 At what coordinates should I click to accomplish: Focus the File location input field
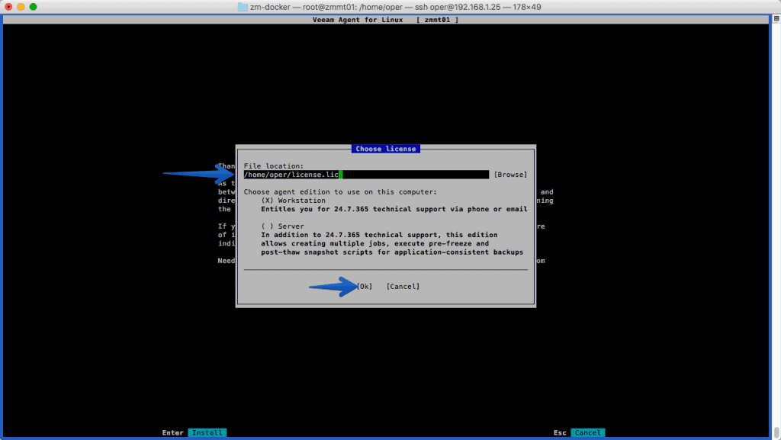[x=366, y=175]
